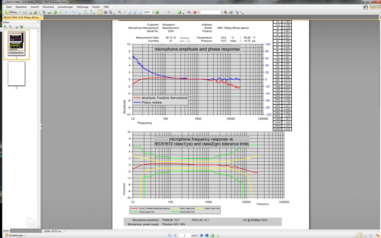Click the green zoom-out minus button
381x238 pixels.
pyautogui.click(x=157, y=12)
